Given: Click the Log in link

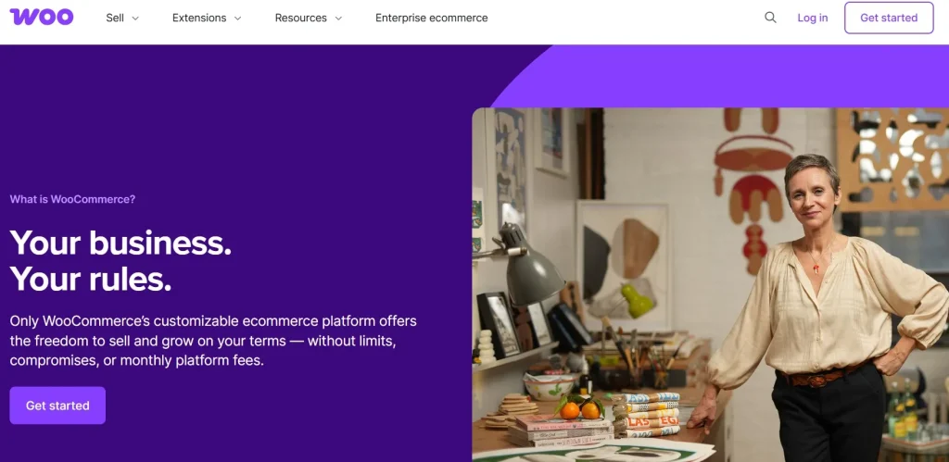Looking at the screenshot, I should [812, 18].
